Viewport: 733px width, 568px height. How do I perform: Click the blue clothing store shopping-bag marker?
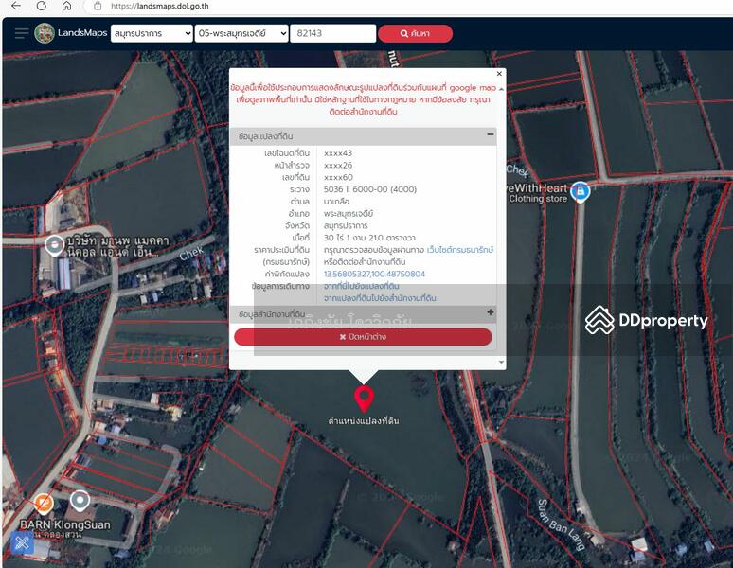click(581, 191)
